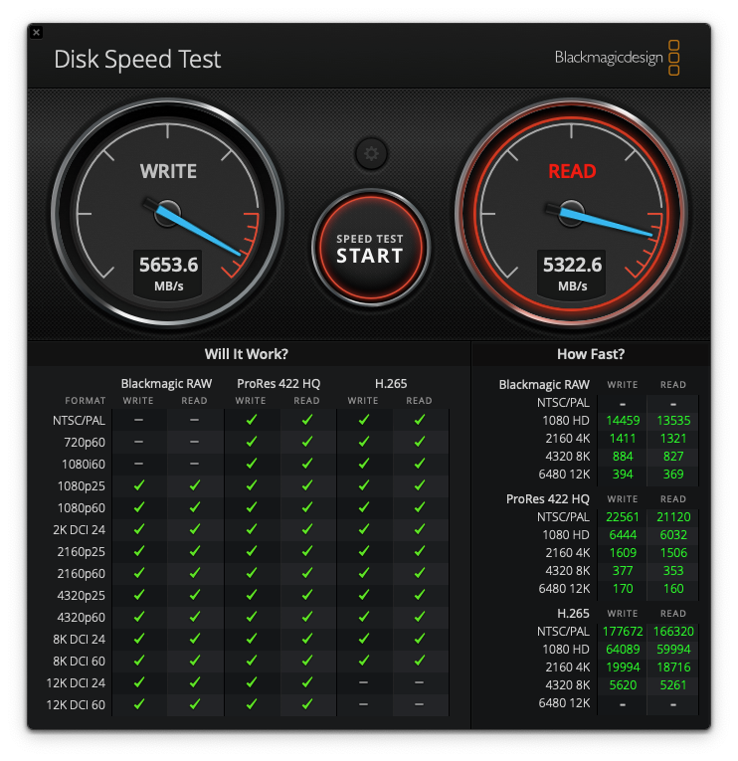Screen dimensions: 738x761
Task: Click H.265 read dash for 12K DCI 60
Action: (420, 704)
